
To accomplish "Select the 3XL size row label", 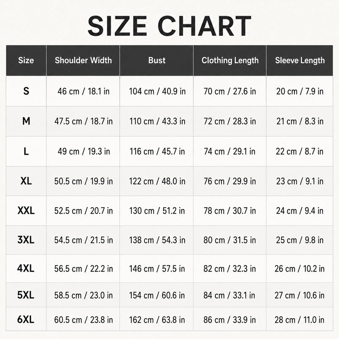I will [x=26, y=240].
